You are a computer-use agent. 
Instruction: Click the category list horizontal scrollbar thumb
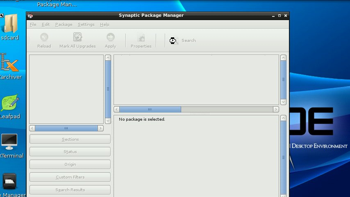(x=66, y=128)
